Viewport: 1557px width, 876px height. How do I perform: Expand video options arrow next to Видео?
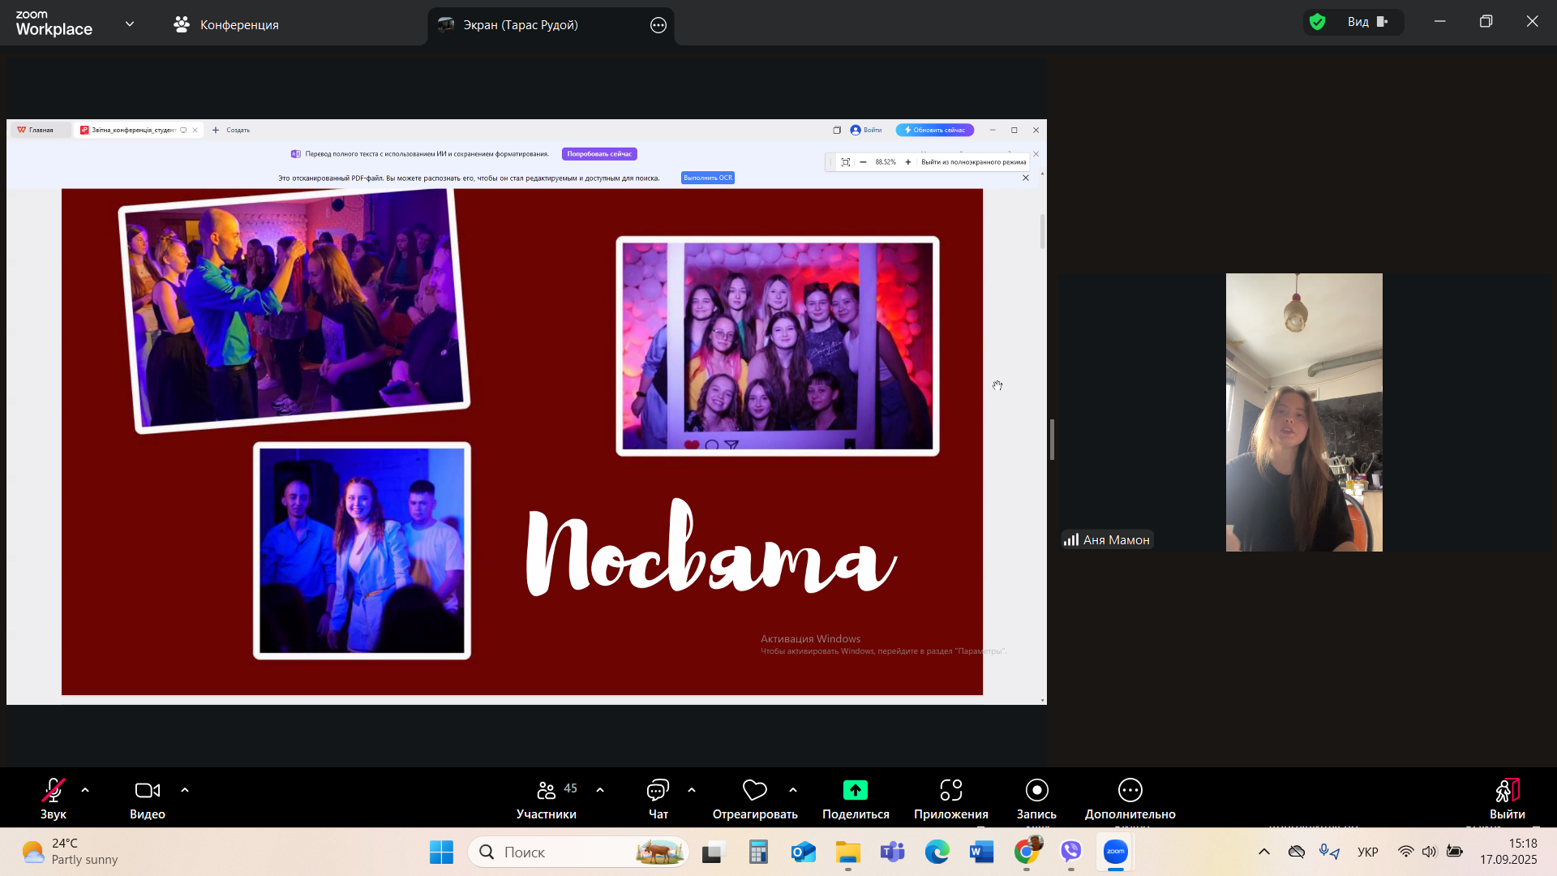(185, 790)
